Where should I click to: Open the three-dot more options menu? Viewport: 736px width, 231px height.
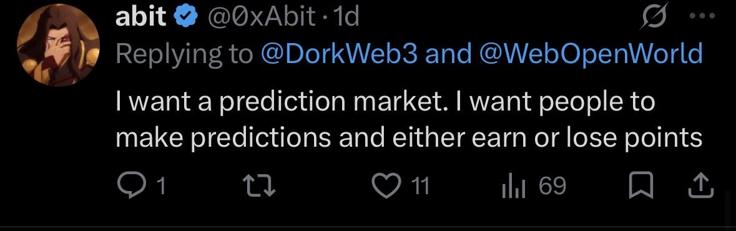(702, 16)
